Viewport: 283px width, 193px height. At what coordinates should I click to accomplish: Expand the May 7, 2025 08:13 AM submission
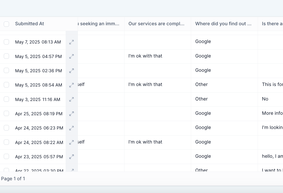pyautogui.click(x=72, y=42)
